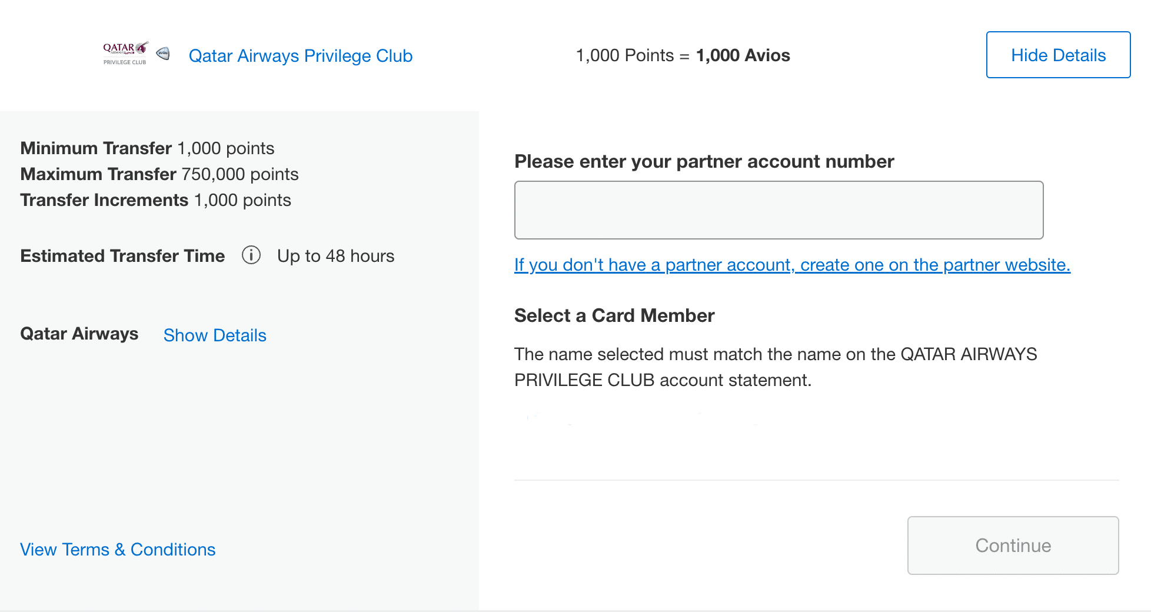Open the Qatar Airways Privilege Club link

[x=300, y=55]
